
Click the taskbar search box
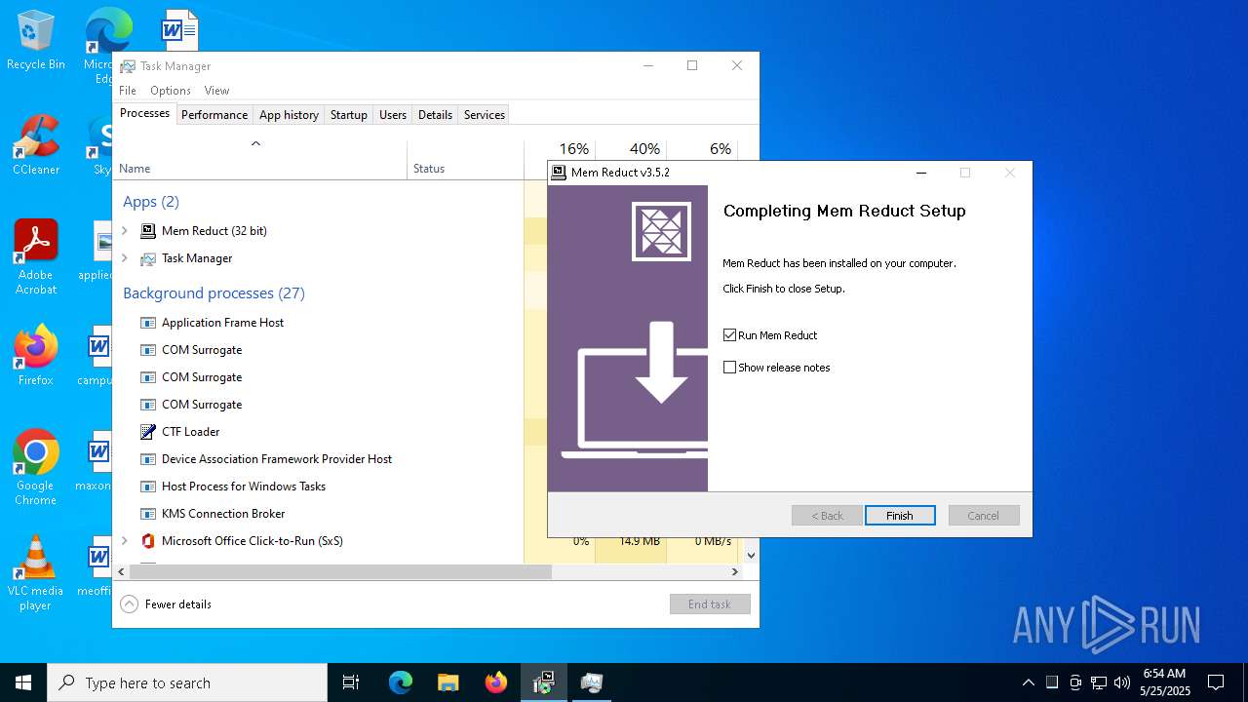tap(187, 682)
